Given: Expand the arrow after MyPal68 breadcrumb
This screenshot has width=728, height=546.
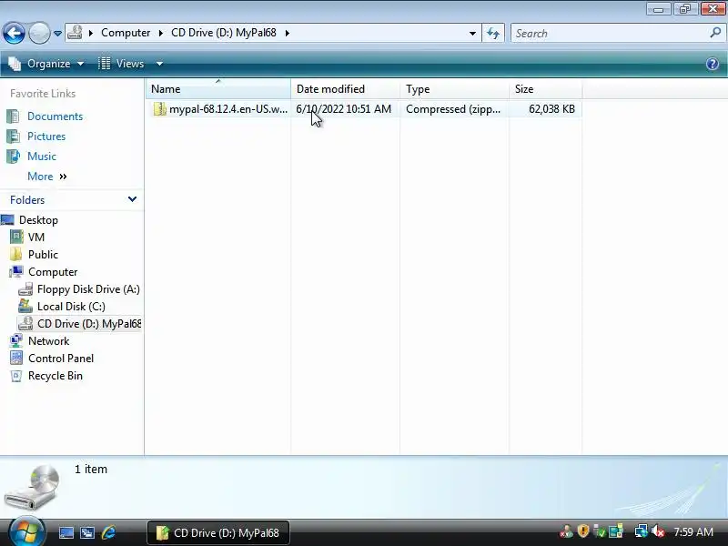Looking at the screenshot, I should click(x=288, y=33).
